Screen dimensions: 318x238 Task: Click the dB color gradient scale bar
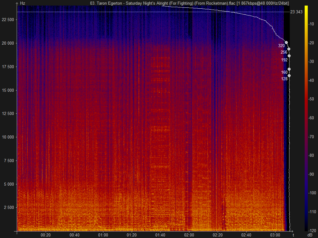coord(306,118)
